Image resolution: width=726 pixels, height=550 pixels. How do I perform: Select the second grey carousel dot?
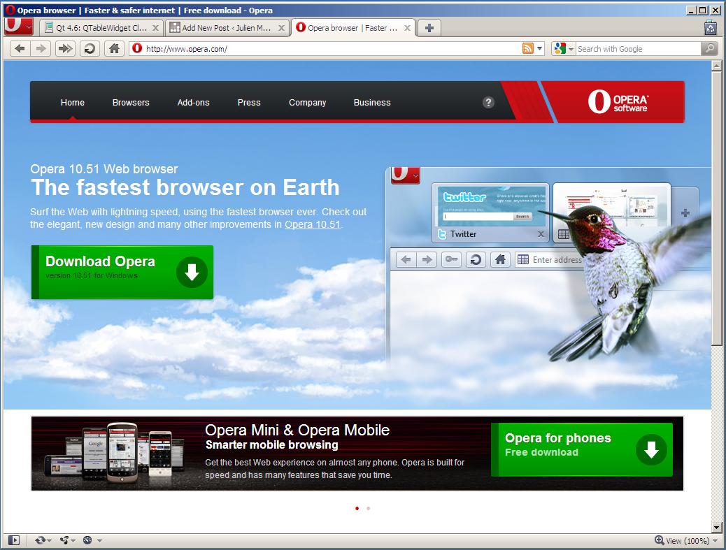click(368, 508)
